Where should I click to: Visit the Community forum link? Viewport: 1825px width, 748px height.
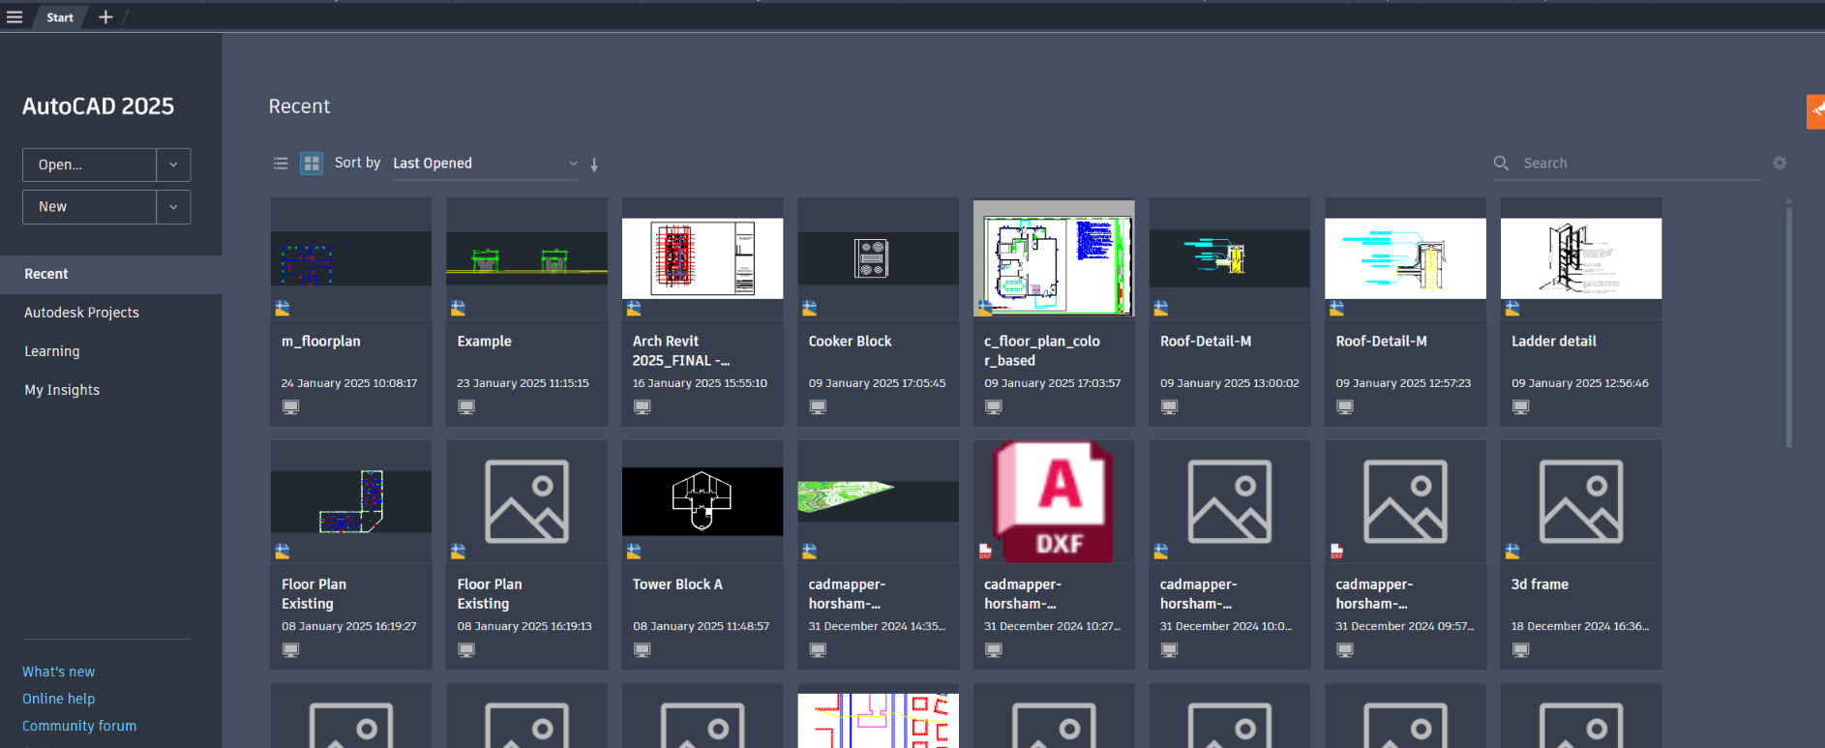pyautogui.click(x=79, y=726)
